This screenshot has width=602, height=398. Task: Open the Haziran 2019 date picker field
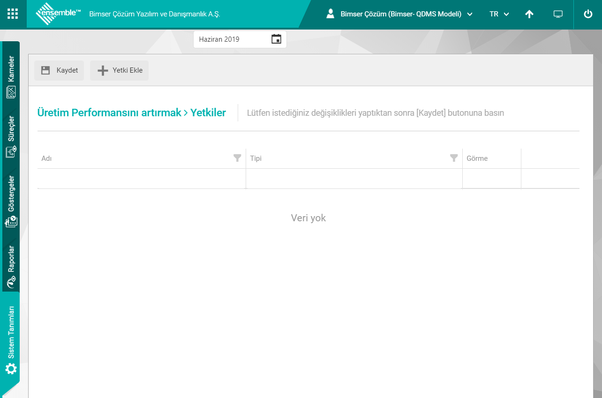pos(232,39)
